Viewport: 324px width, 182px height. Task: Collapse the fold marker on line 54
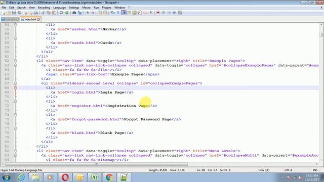16,25
